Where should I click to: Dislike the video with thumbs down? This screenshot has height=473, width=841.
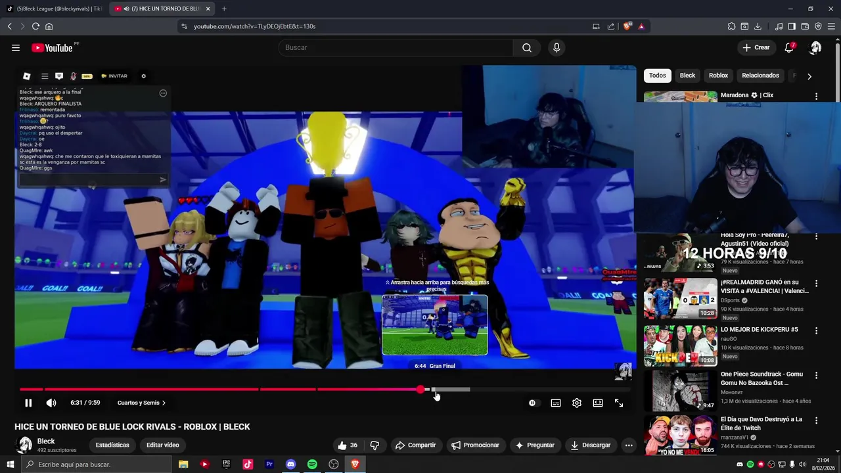(375, 445)
